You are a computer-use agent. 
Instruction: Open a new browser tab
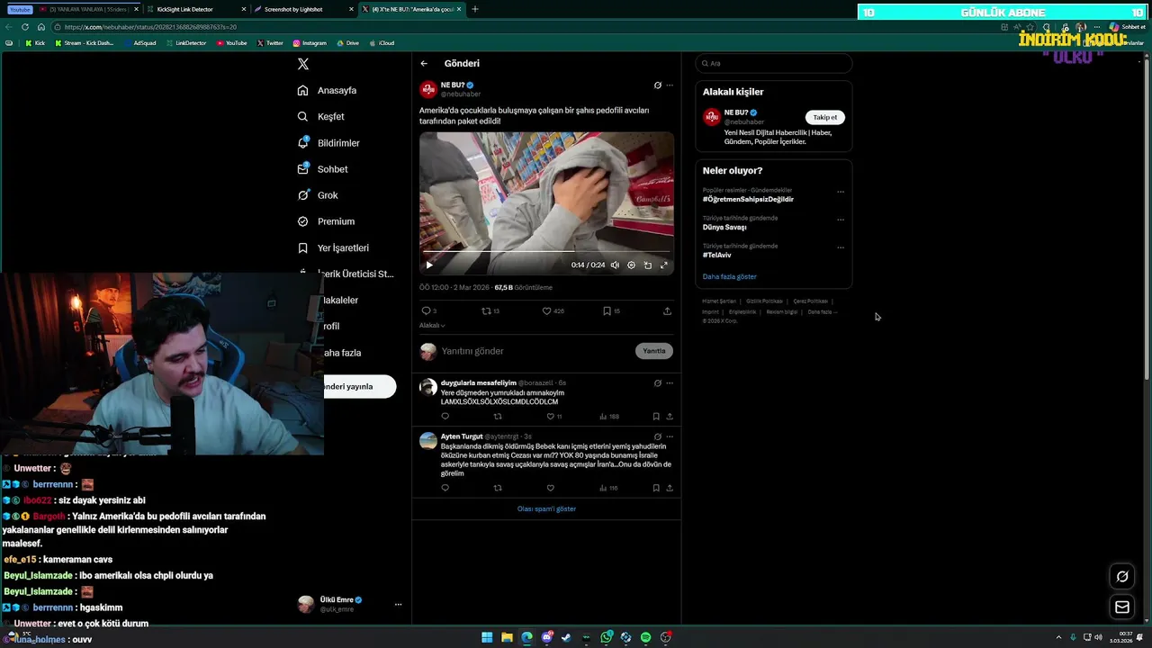pyautogui.click(x=475, y=9)
